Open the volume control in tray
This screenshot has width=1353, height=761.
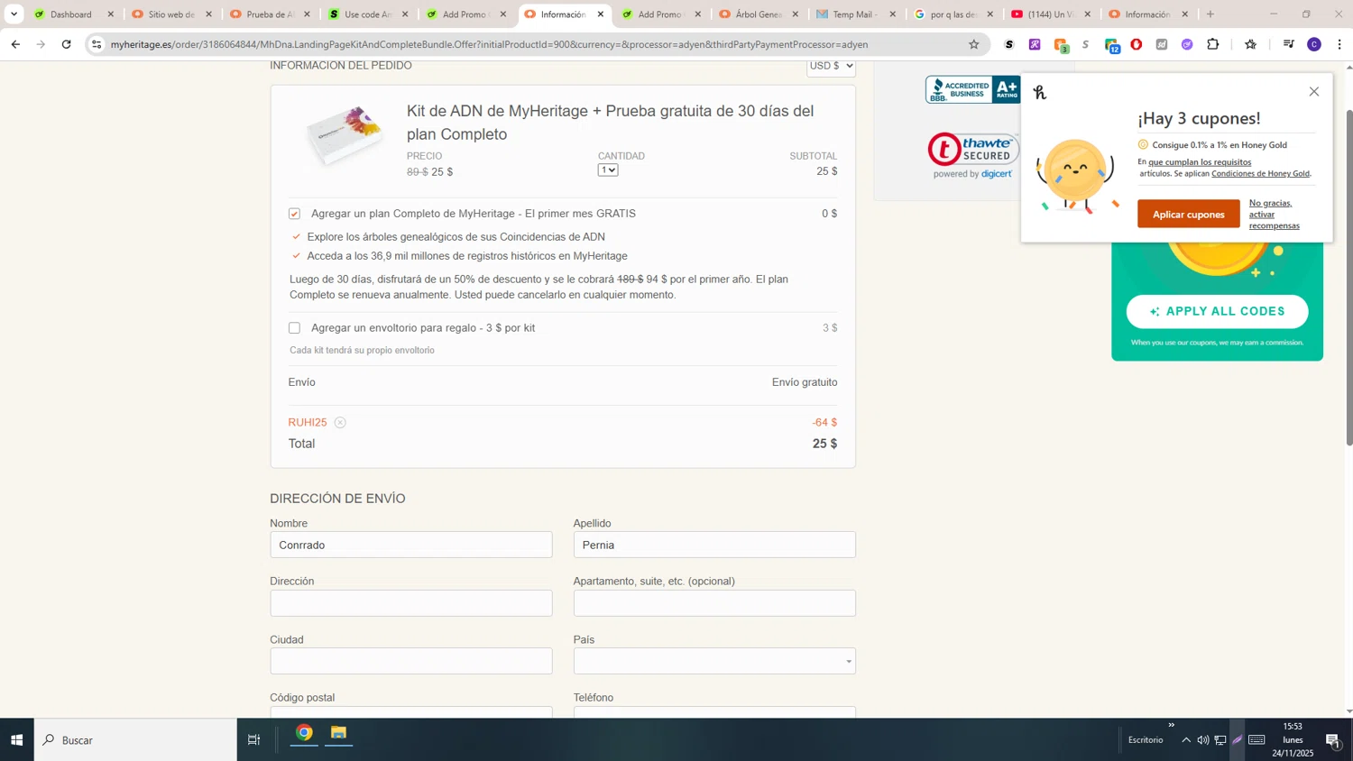[x=1202, y=739]
